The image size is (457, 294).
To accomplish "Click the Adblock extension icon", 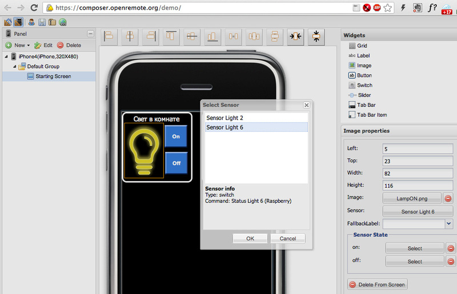I will [377, 8].
